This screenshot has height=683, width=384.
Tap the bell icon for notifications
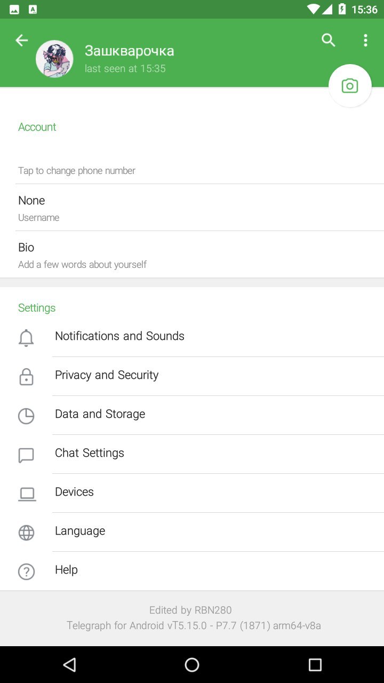[26, 338]
